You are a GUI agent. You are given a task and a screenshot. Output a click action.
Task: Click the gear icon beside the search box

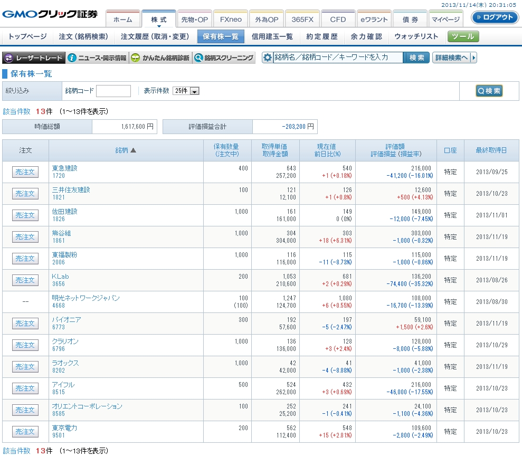tap(268, 58)
